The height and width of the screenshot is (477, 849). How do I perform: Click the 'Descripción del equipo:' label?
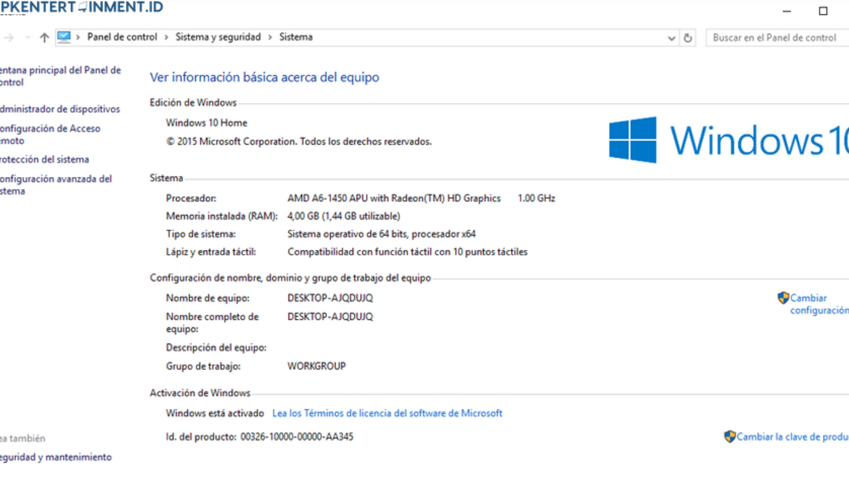[x=216, y=348]
